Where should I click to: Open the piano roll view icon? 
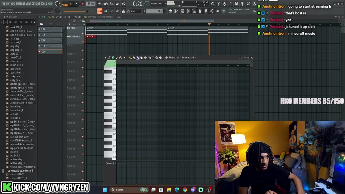pos(176,11)
